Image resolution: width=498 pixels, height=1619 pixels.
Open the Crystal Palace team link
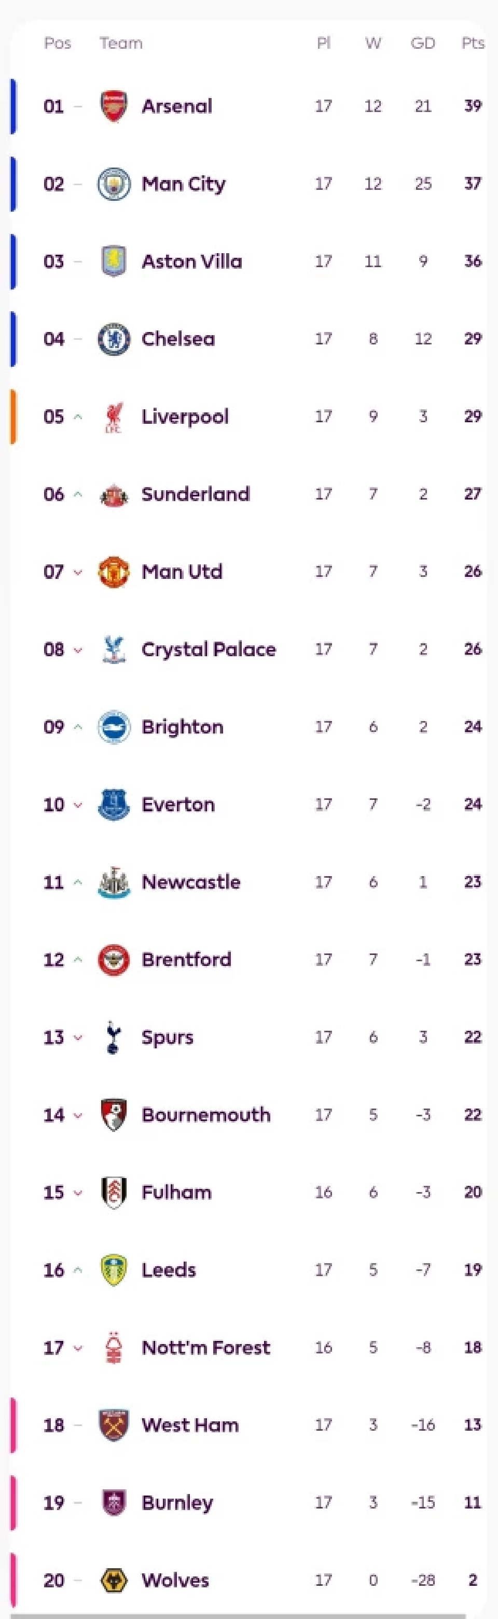coord(209,649)
